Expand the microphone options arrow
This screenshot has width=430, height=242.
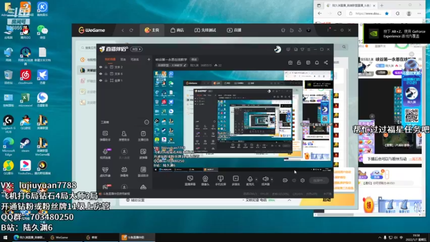point(256,180)
